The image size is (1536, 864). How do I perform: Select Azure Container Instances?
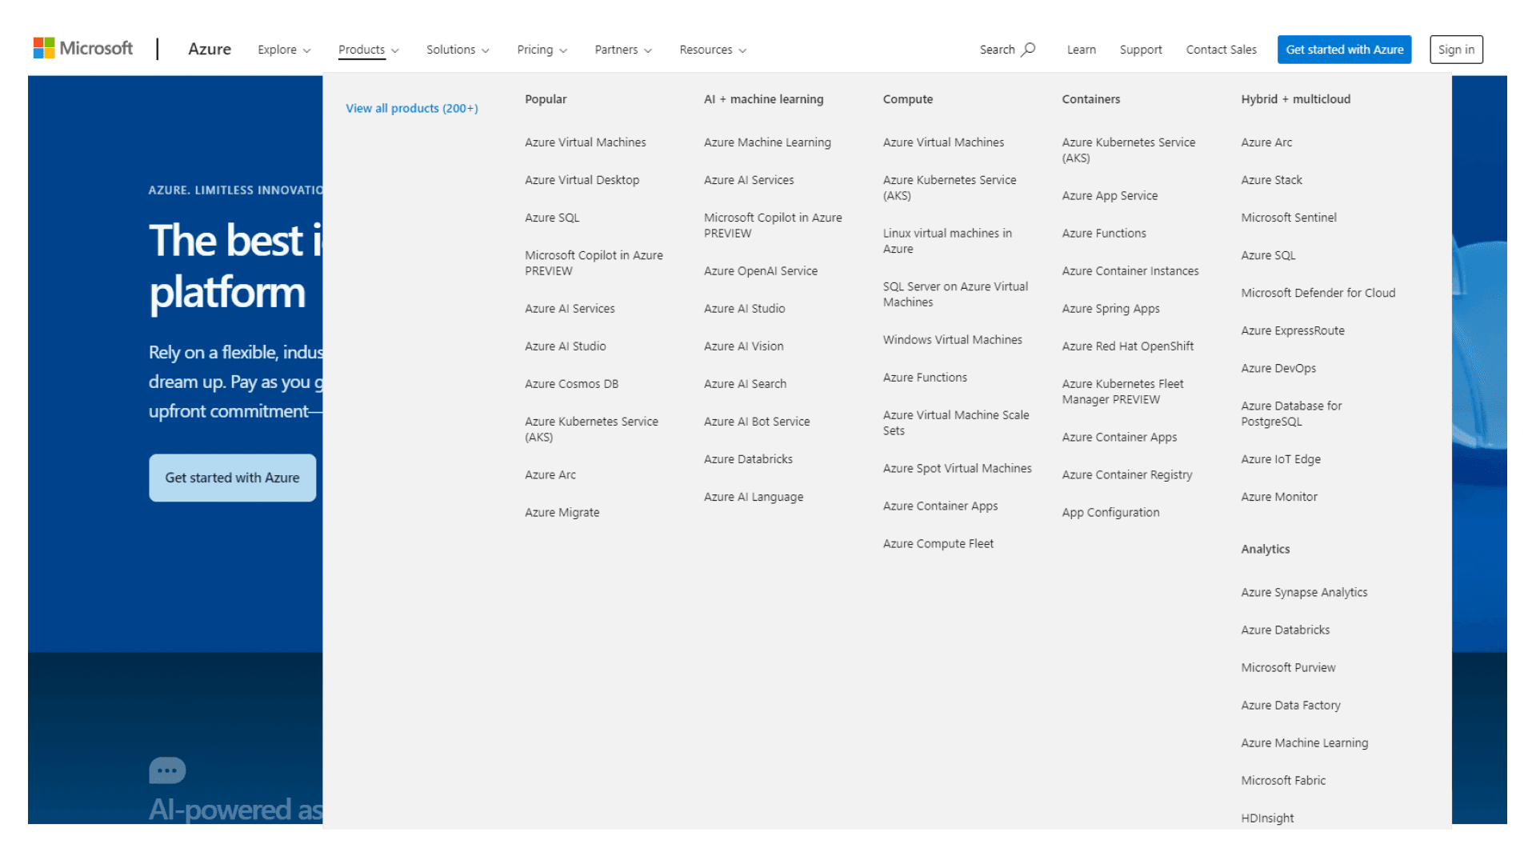[1130, 271]
